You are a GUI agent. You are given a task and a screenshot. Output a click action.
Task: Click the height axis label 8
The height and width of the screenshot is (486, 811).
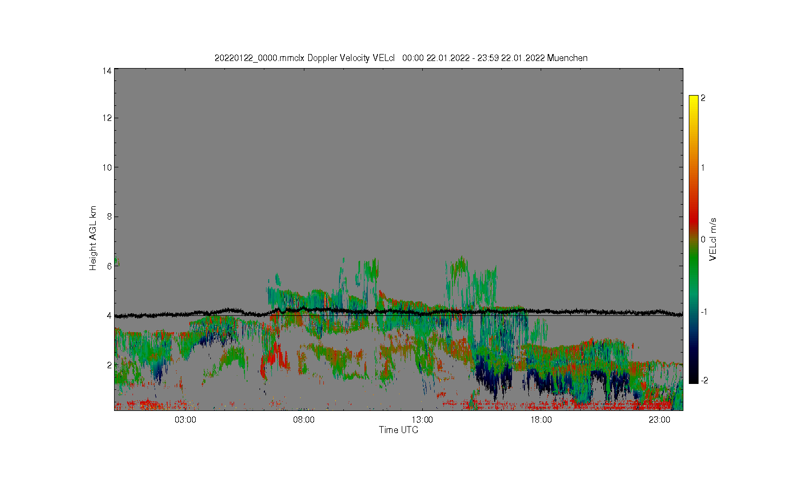pyautogui.click(x=110, y=217)
